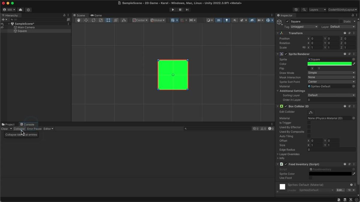Select the Move tool
The width and height of the screenshot is (360, 202).
(86, 20)
